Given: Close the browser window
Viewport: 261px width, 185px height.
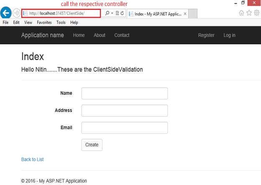Looking at the screenshot, I should point(254,3).
